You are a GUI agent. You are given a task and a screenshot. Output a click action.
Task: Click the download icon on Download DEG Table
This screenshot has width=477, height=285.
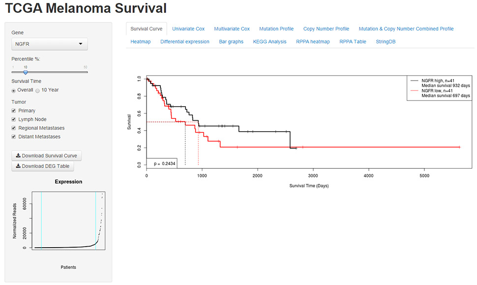click(x=18, y=166)
